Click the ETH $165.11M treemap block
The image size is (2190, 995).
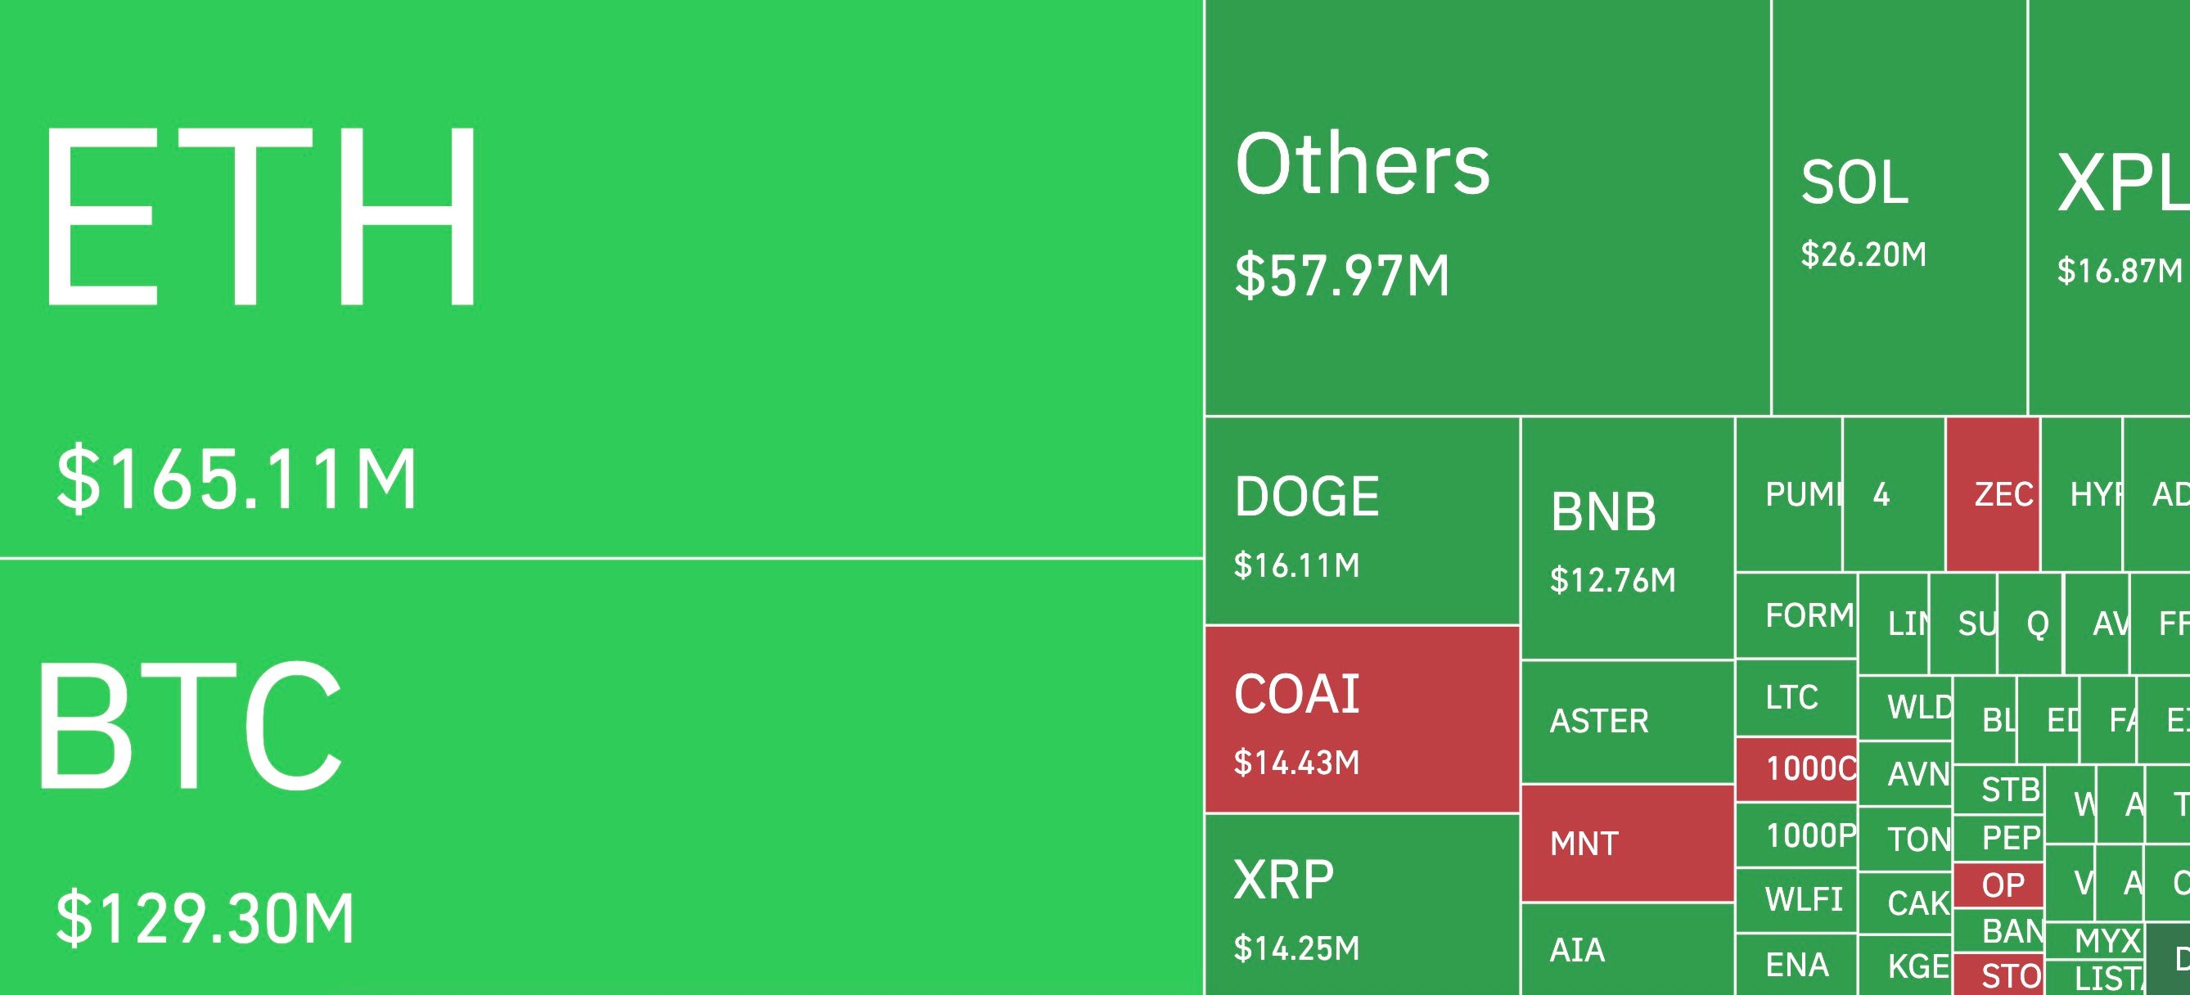coord(601,279)
